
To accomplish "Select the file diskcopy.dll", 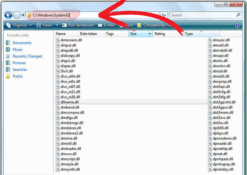I will click(70, 56).
